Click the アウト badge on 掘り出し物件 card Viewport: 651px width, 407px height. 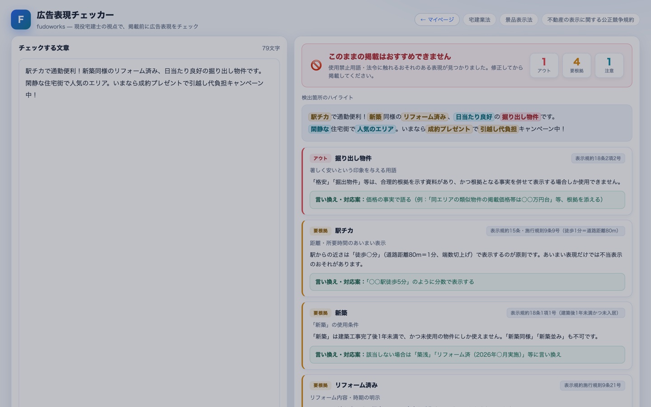click(x=320, y=158)
